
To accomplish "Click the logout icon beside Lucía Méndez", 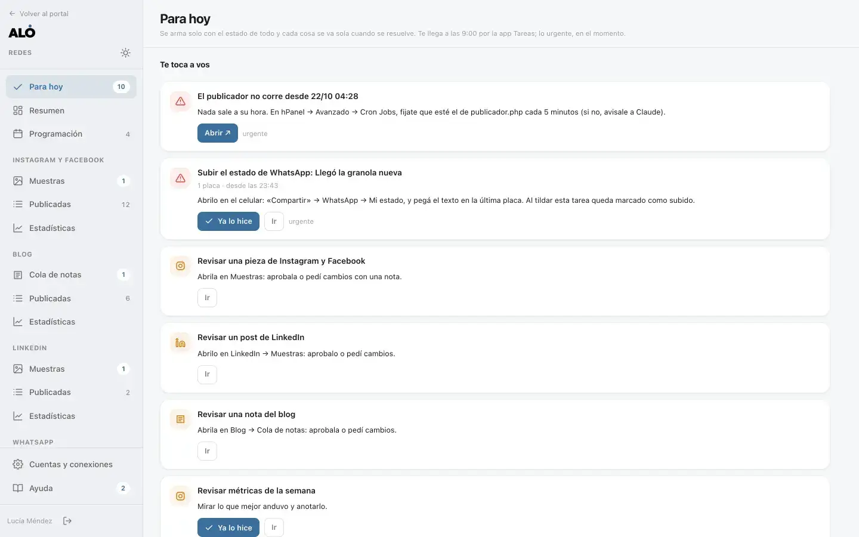I will 67,521.
